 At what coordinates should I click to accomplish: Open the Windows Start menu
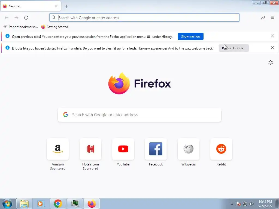(7, 204)
